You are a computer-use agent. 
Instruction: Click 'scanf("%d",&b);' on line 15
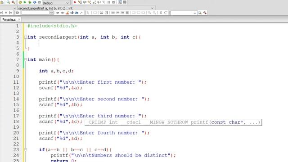[61, 105]
